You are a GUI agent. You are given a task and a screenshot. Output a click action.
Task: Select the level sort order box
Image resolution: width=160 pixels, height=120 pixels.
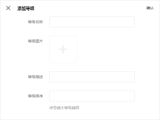coord(92,96)
